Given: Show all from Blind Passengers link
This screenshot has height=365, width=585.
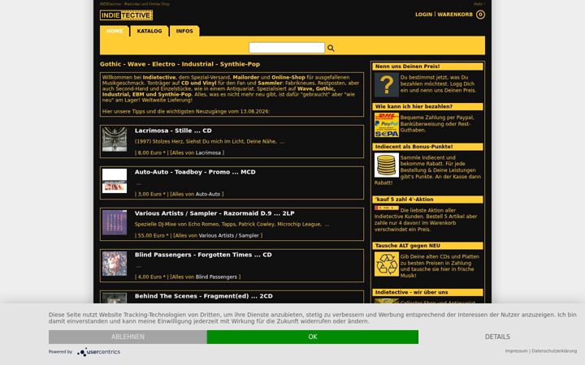Looking at the screenshot, I should pyautogui.click(x=216, y=277).
